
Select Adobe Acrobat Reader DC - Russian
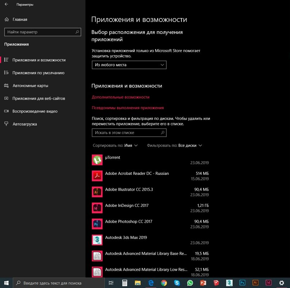pos(137,173)
